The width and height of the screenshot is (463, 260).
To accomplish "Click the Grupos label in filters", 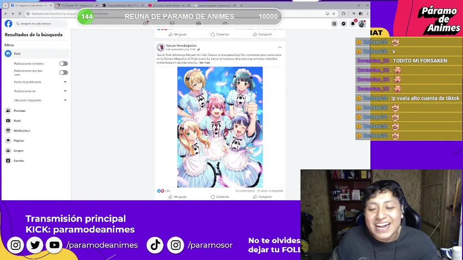I will tap(18, 151).
